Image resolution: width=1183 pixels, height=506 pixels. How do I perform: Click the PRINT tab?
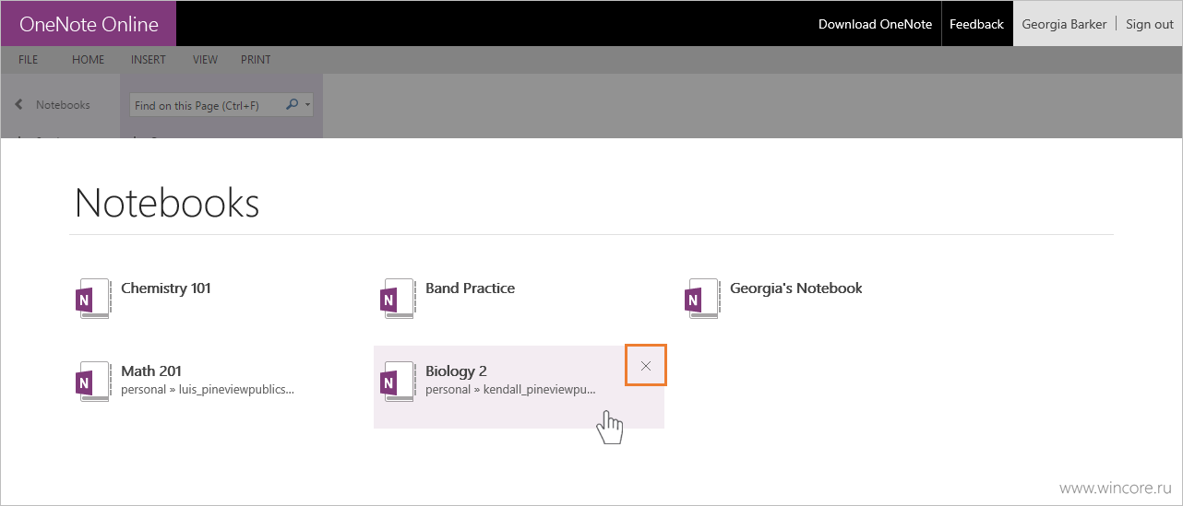[x=256, y=60]
